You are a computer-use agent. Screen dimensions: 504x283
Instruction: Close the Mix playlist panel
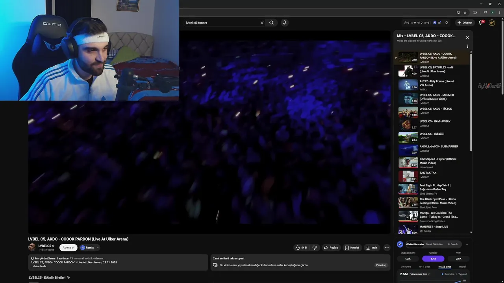pyautogui.click(x=467, y=38)
